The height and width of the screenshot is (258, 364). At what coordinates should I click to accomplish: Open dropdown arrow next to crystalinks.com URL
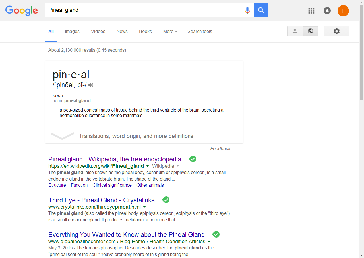(x=144, y=207)
